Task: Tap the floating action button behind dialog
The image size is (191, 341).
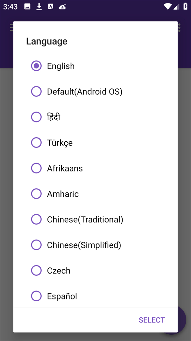Action: pos(182,320)
